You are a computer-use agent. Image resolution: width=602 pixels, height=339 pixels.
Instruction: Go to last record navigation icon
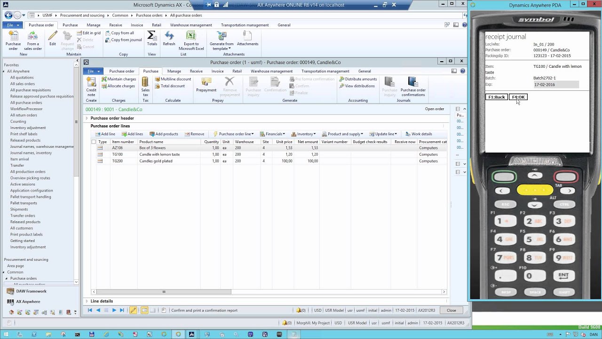tap(122, 310)
